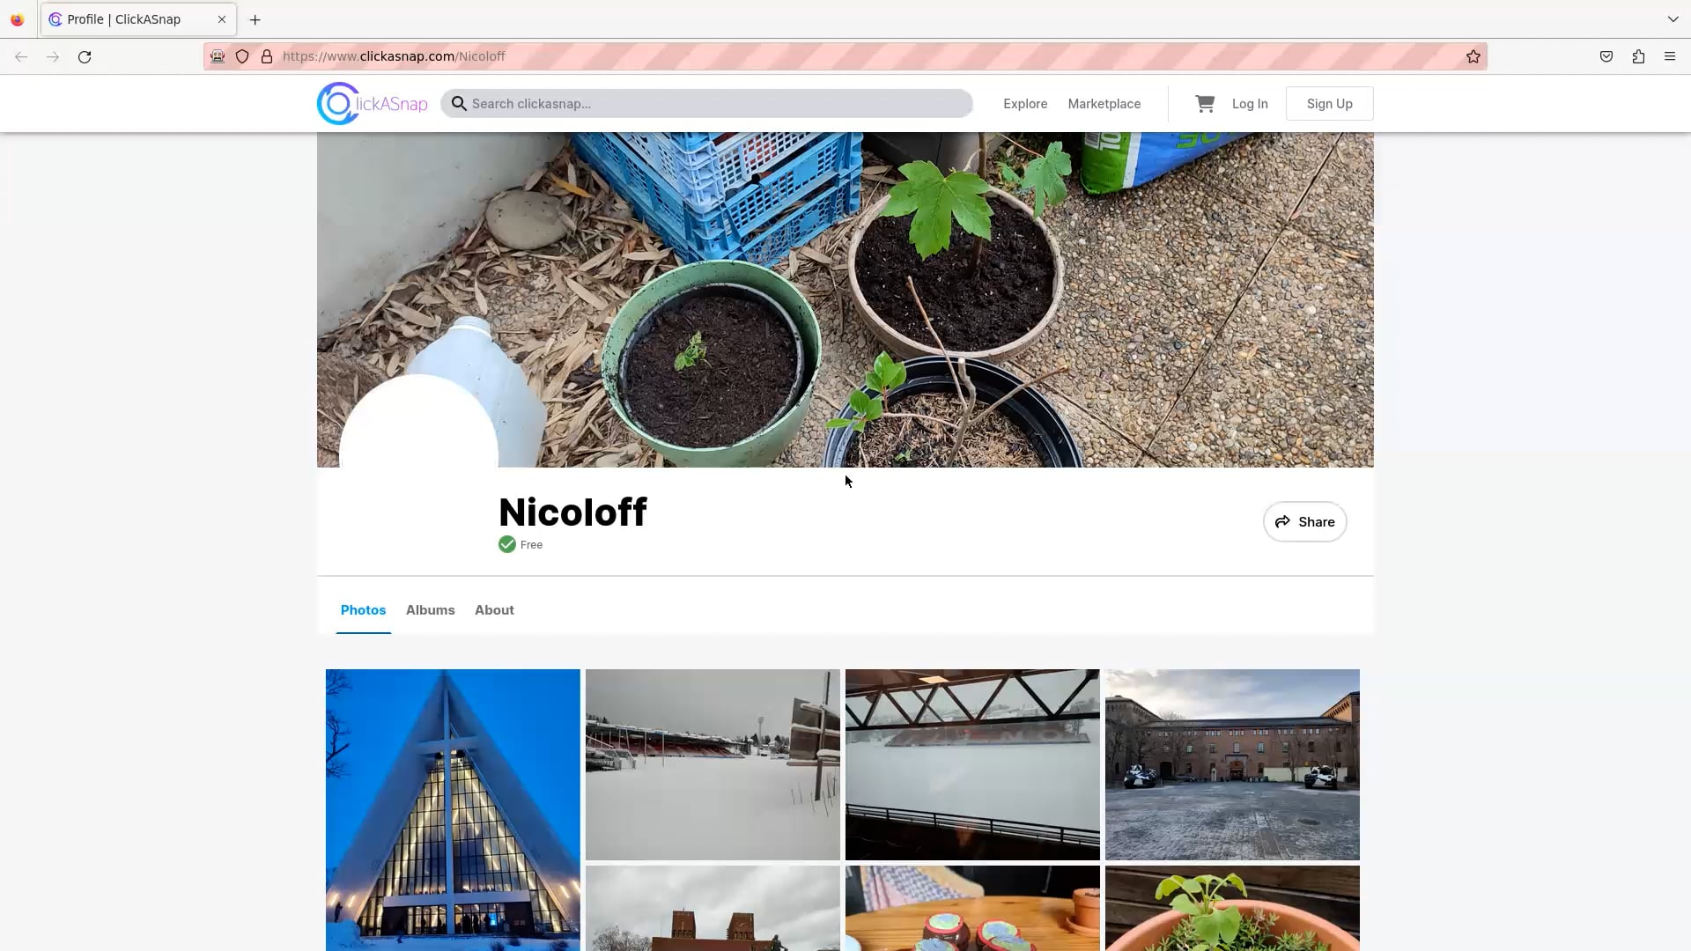The width and height of the screenshot is (1691, 951).
Task: Click the reader camera icon in the address bar
Action: (x=218, y=56)
